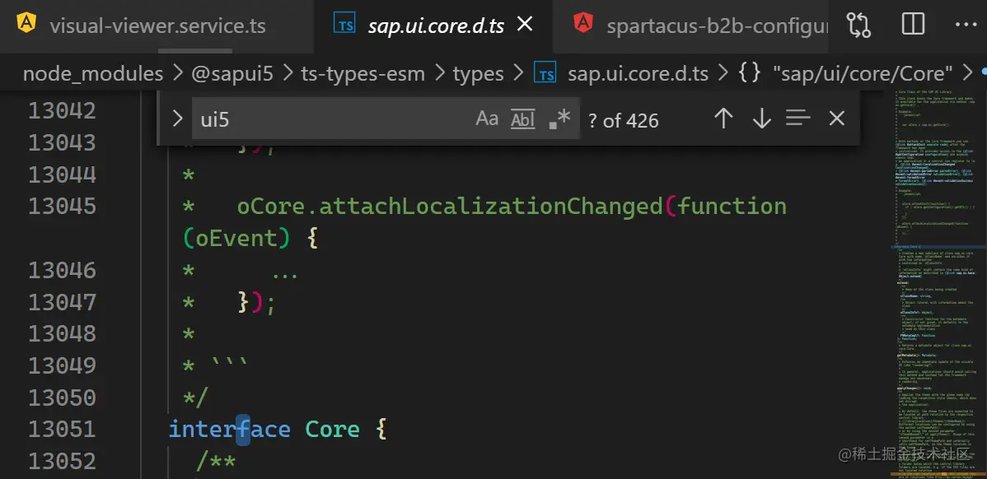This screenshot has height=479, width=987.
Task: Close the find widget
Action: [x=836, y=119]
